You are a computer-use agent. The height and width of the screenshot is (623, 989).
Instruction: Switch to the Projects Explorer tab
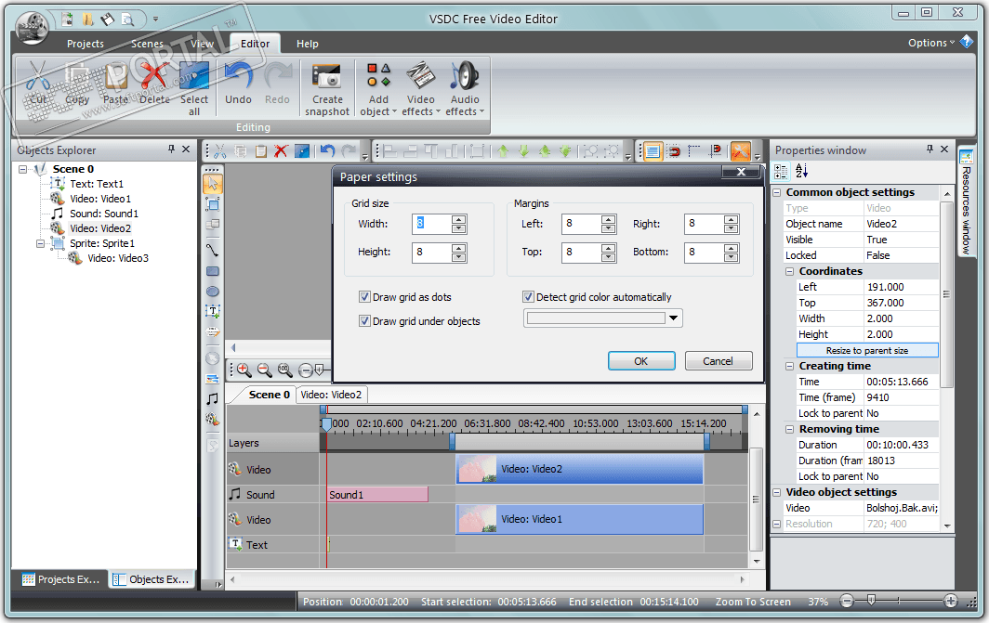(61, 579)
